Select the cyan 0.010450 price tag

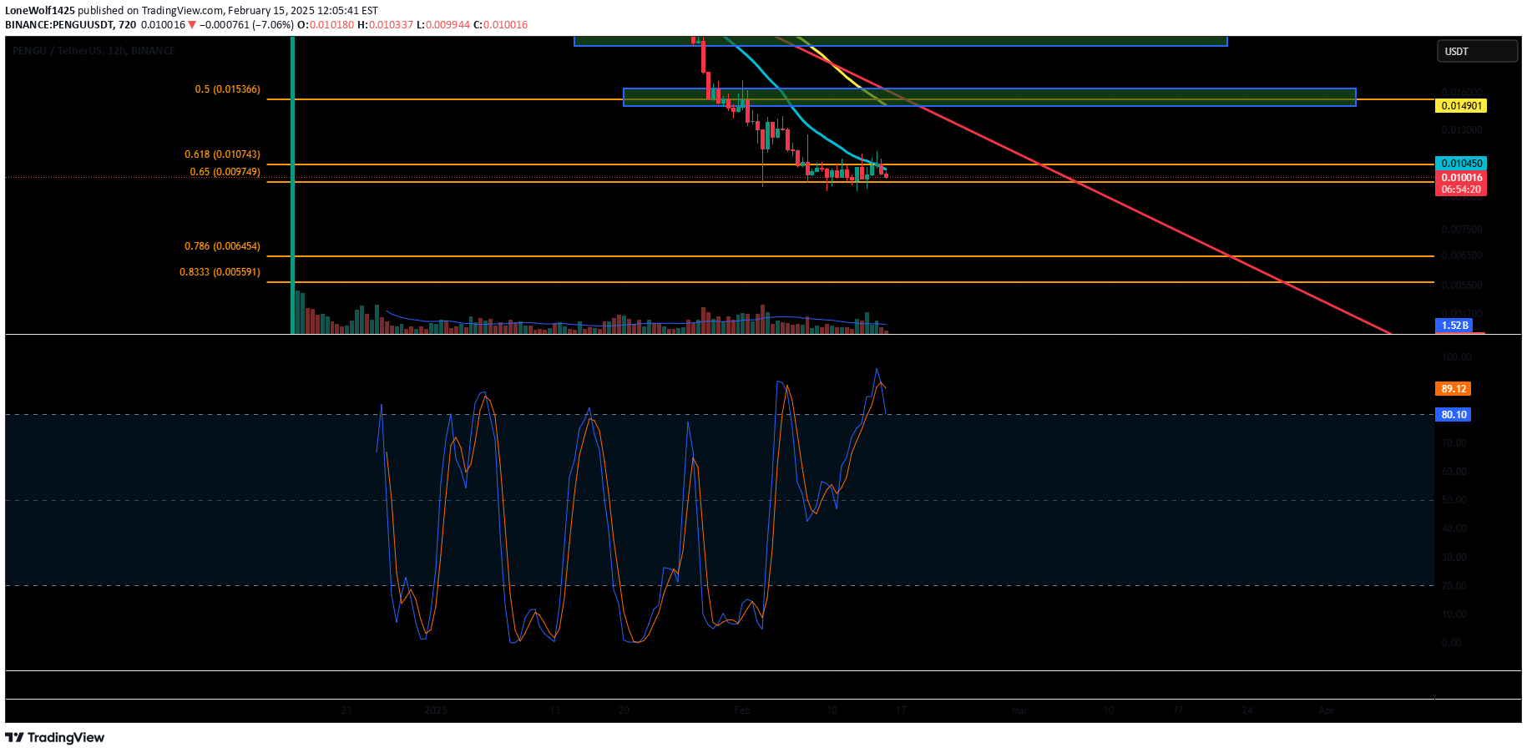(1461, 164)
